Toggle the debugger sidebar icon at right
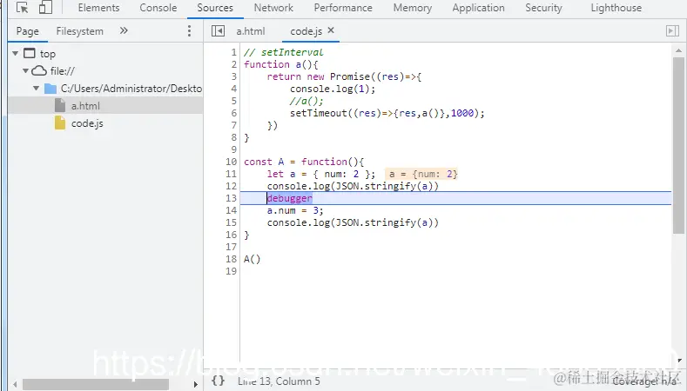 point(672,30)
